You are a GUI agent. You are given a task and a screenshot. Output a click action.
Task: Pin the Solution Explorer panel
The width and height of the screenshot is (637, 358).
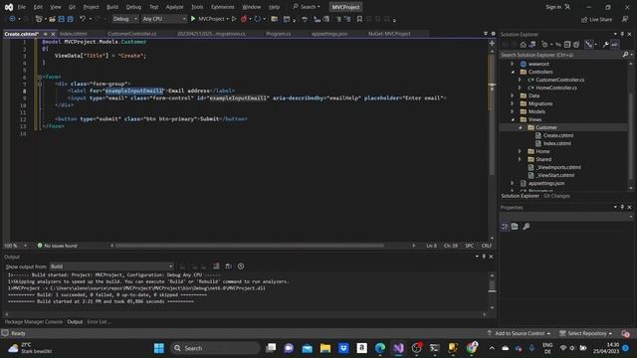[x=623, y=34]
